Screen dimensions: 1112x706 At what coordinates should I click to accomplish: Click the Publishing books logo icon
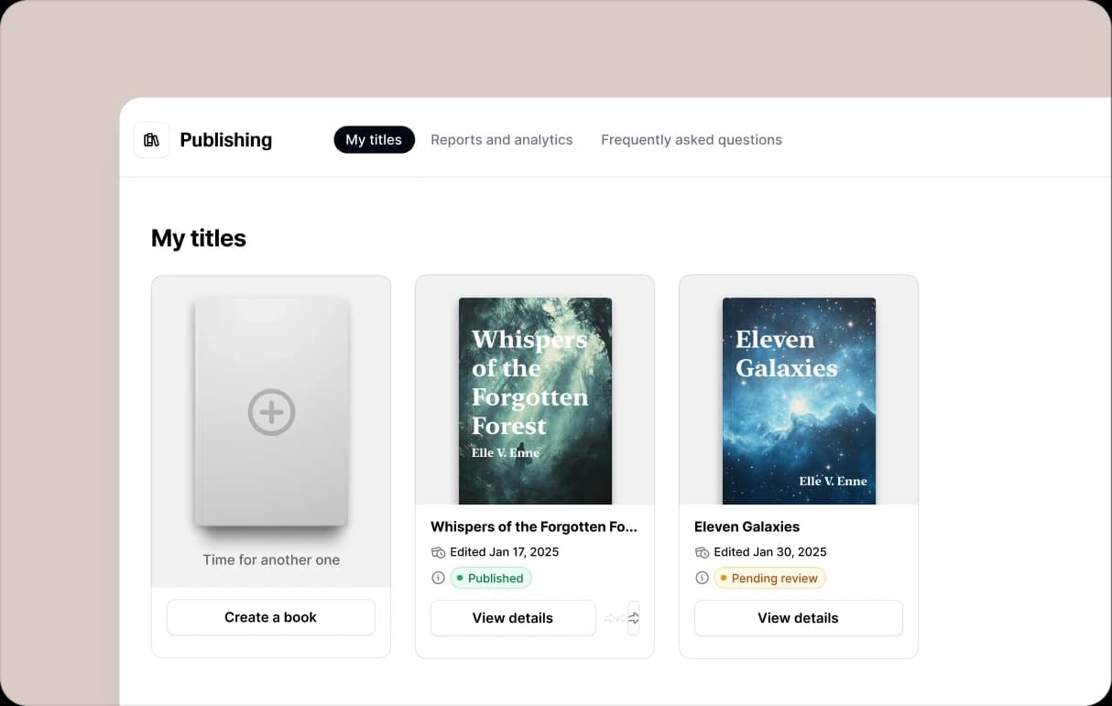(x=151, y=140)
